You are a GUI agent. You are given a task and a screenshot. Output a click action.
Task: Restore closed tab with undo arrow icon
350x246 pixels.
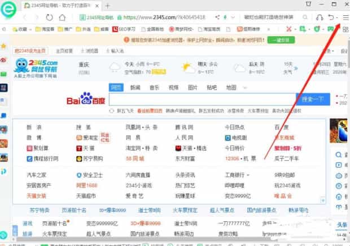331,17
